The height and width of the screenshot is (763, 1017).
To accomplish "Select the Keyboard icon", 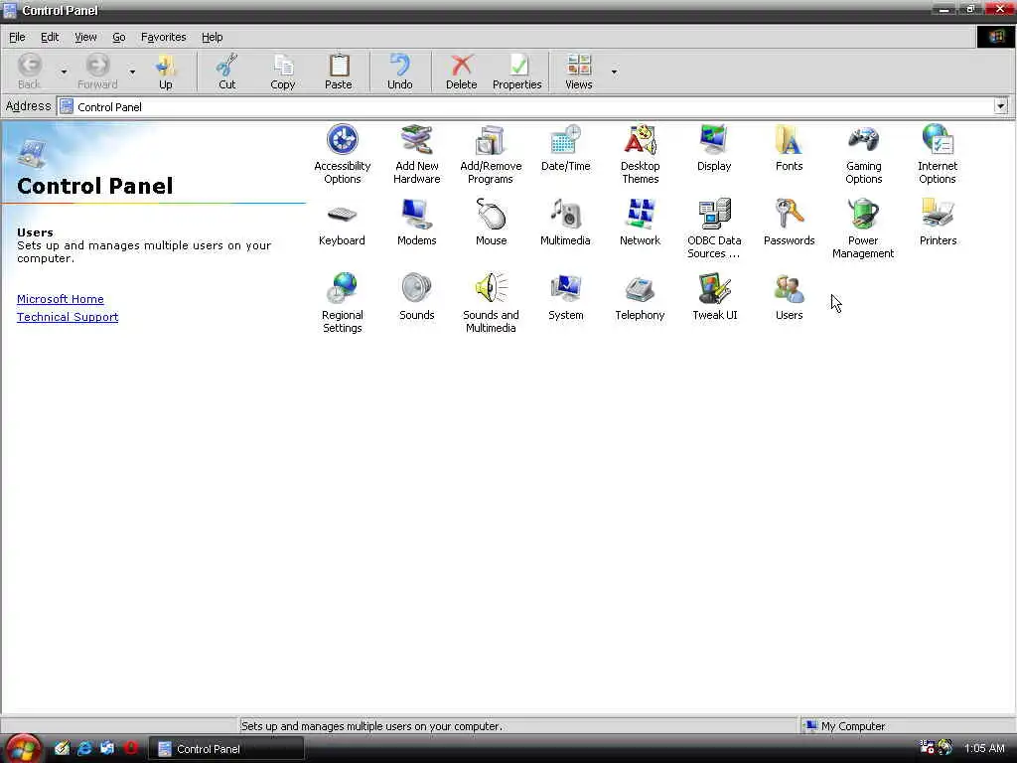I will click(x=342, y=223).
